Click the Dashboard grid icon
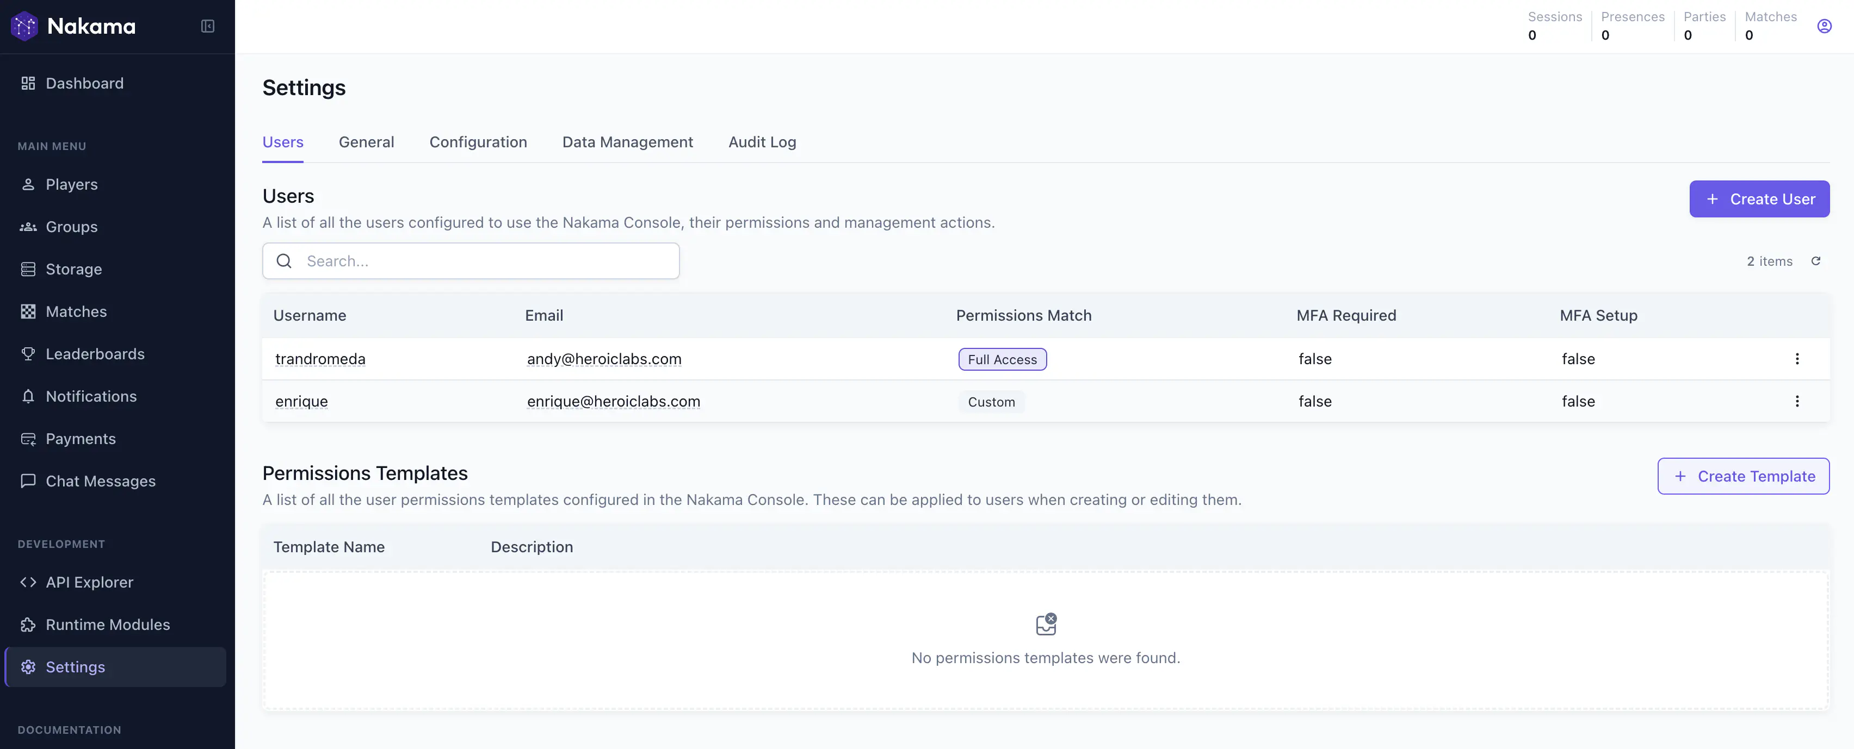Screen dimensions: 1854x749 click(x=28, y=83)
